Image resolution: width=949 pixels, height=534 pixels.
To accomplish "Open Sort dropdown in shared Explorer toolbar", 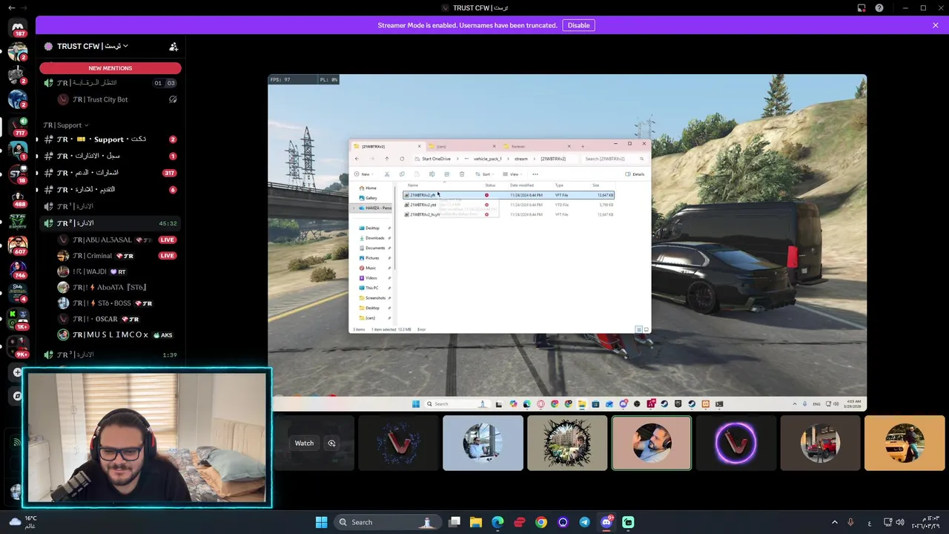I will coord(486,174).
